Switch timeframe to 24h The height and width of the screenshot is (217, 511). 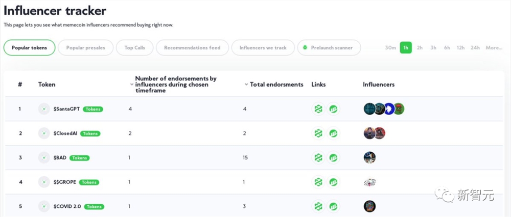click(x=475, y=48)
